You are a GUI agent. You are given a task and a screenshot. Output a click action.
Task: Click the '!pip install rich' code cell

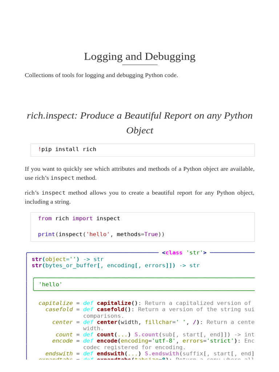tap(142, 150)
